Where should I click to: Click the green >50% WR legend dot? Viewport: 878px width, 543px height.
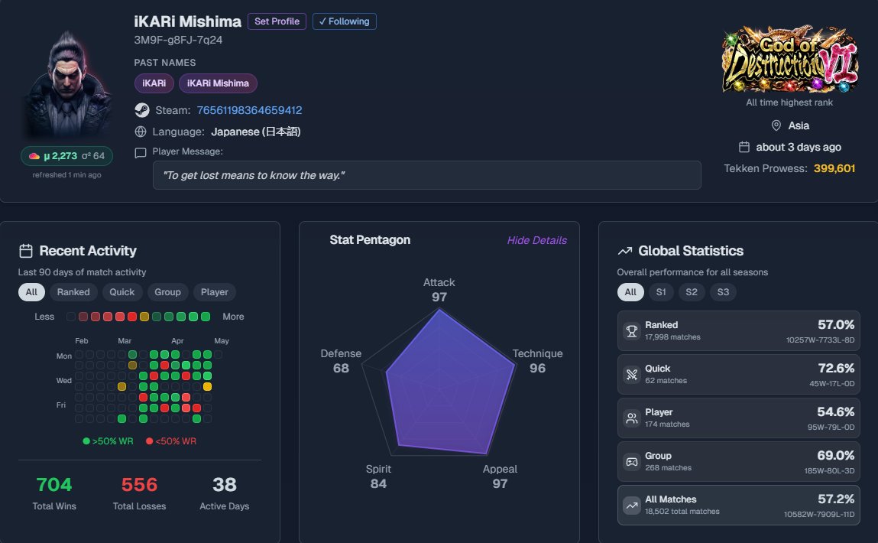tap(86, 441)
